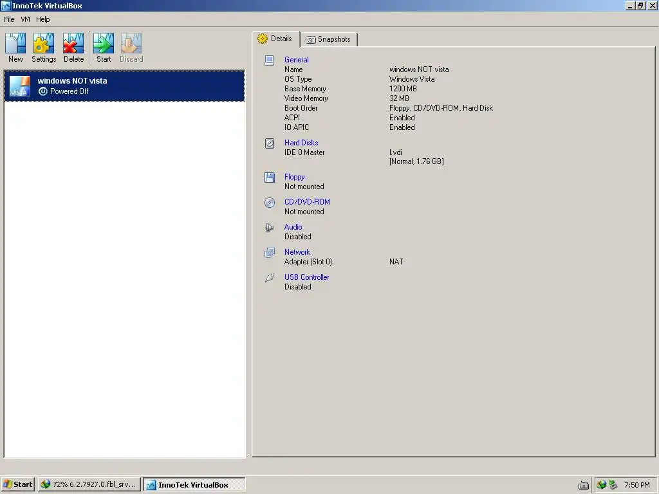Click the Discard toolbar icon
This screenshot has height=494, width=659.
[131, 43]
